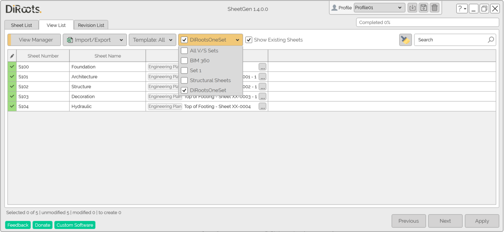Click into the Search input field
Image resolution: width=504 pixels, height=232 pixels.
[450, 40]
